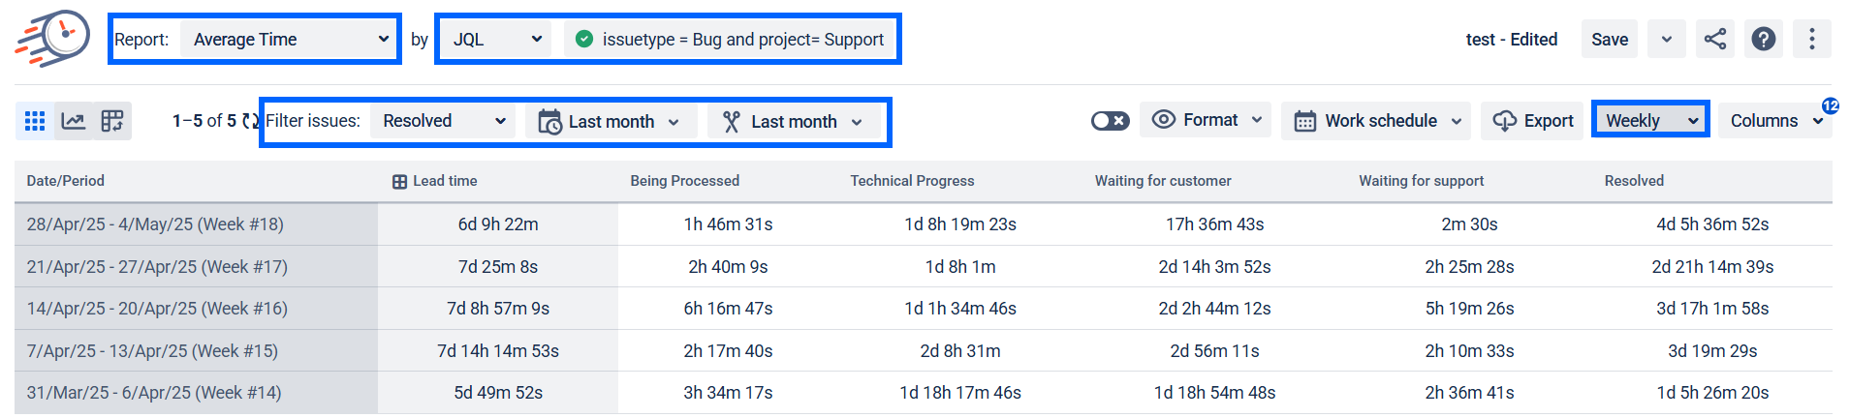Open the calendar Last month date range

click(x=611, y=122)
